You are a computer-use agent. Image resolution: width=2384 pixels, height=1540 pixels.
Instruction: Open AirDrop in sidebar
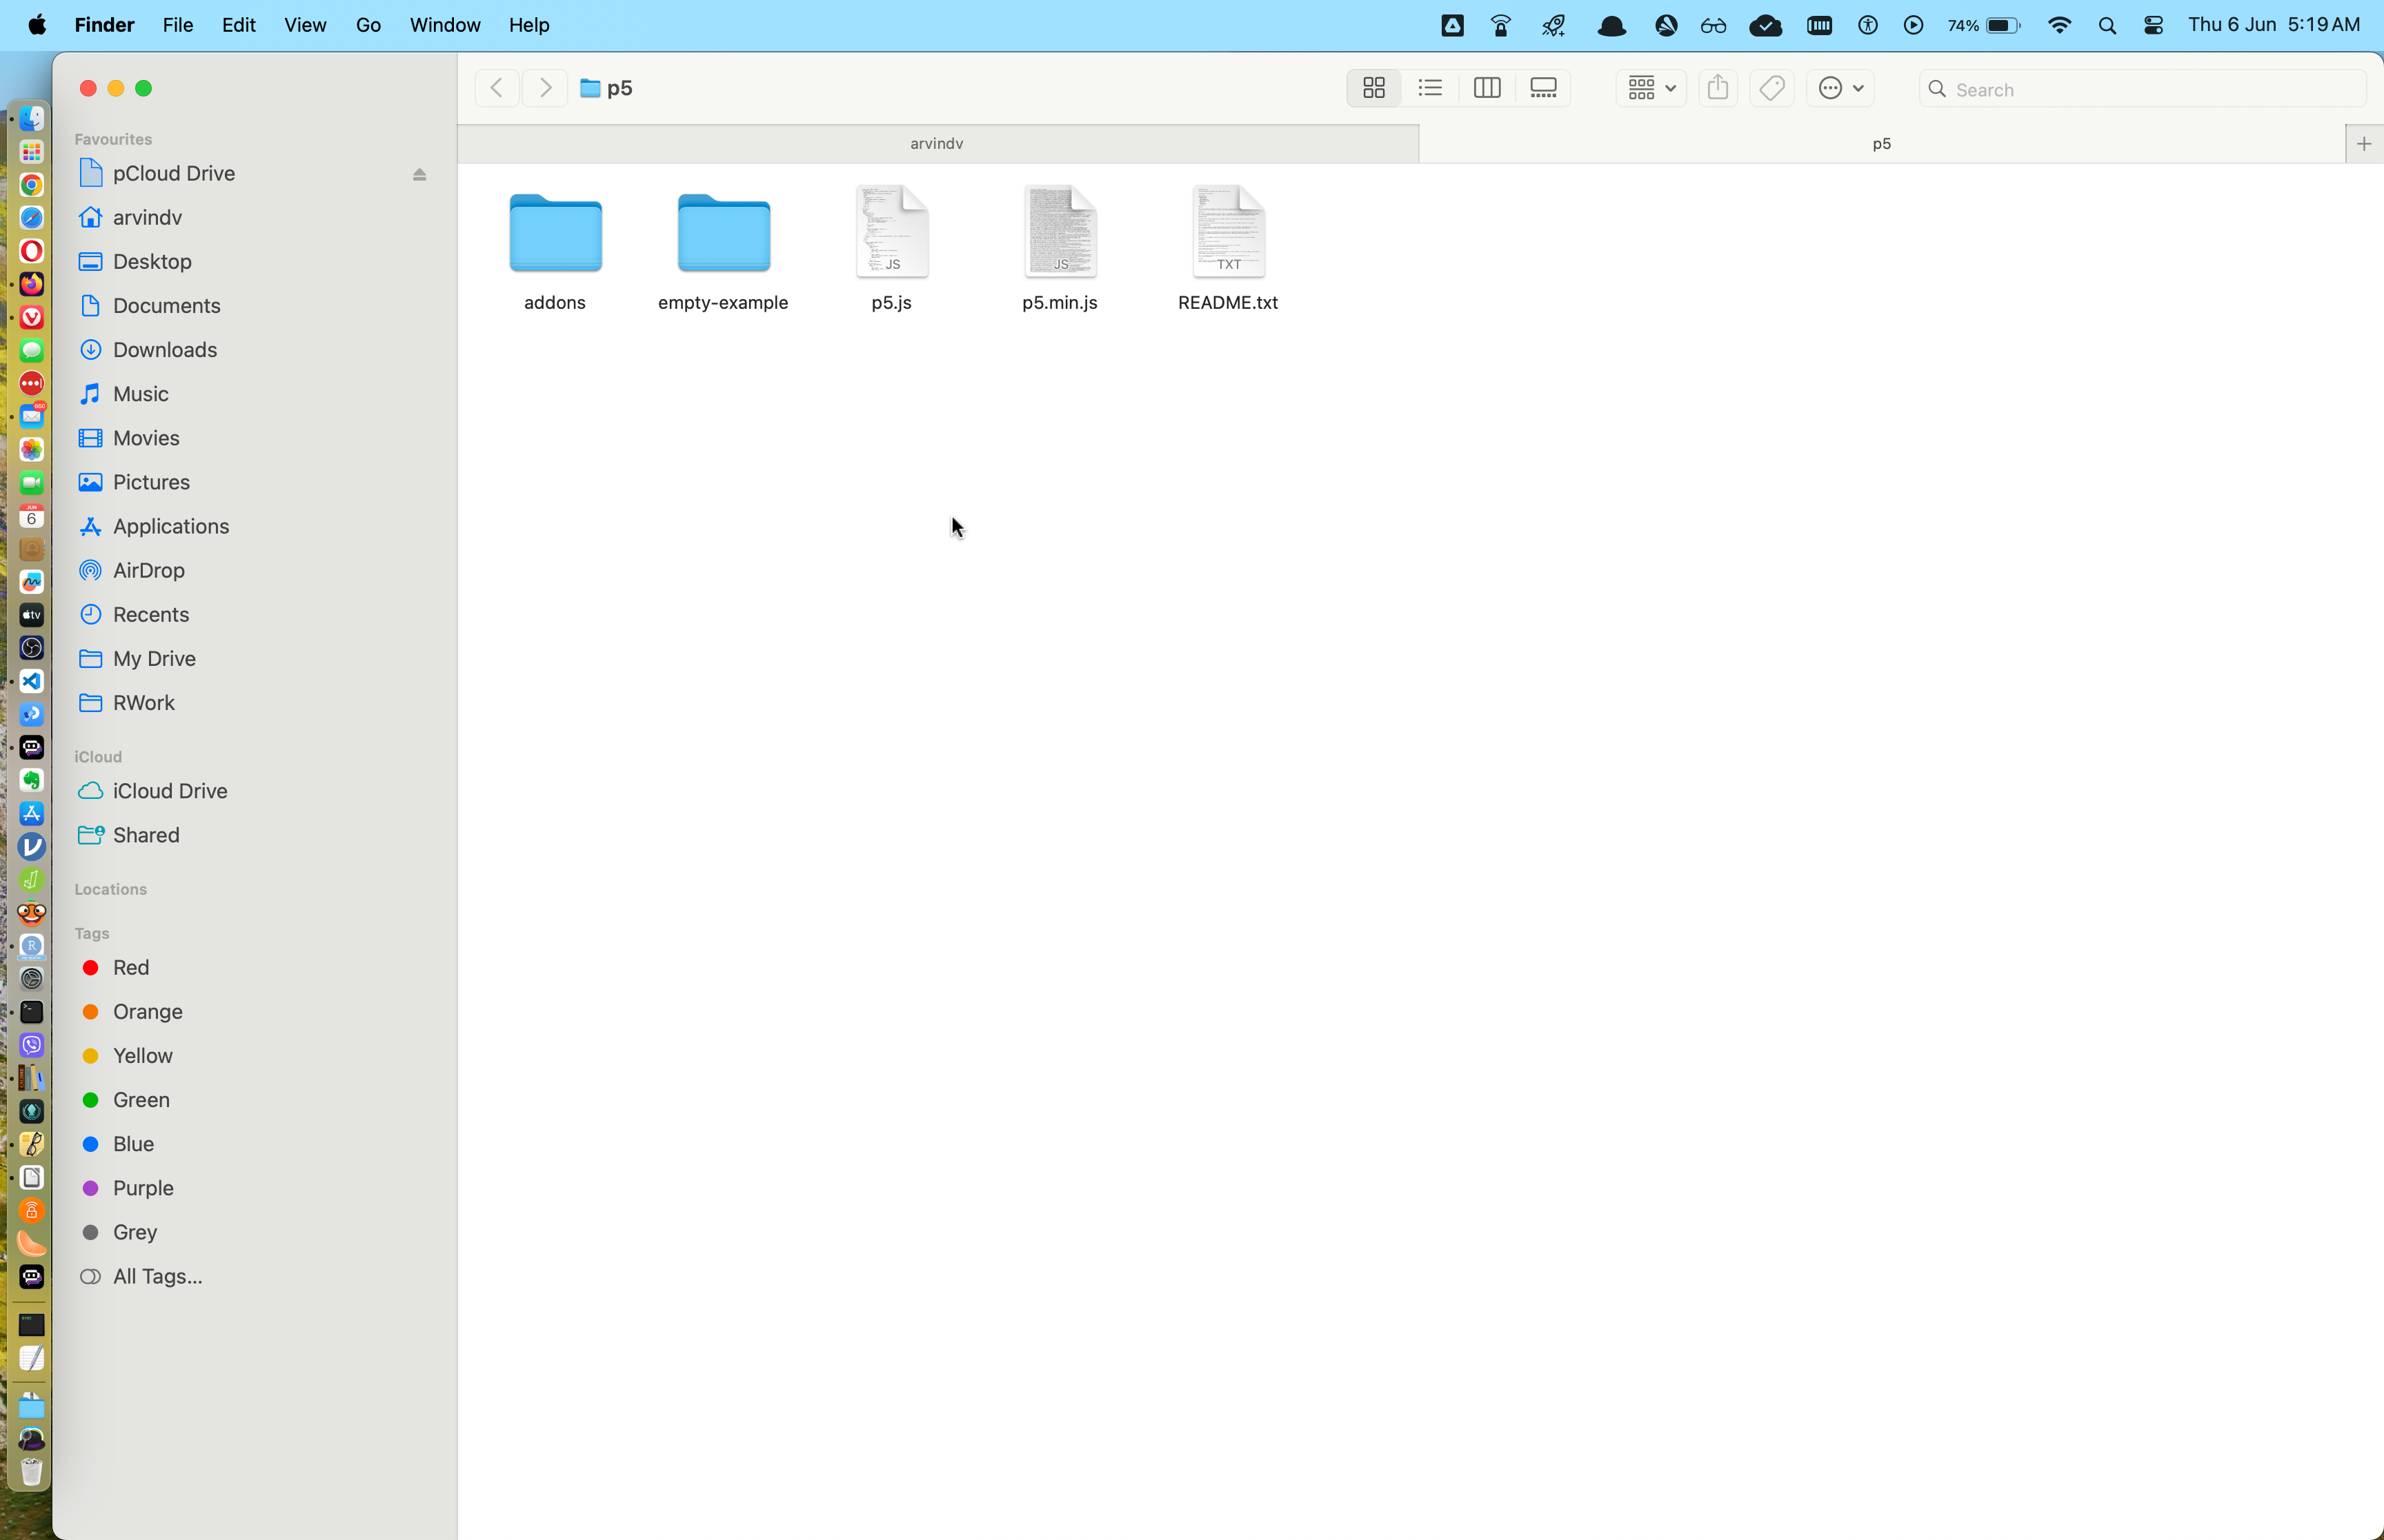[148, 570]
